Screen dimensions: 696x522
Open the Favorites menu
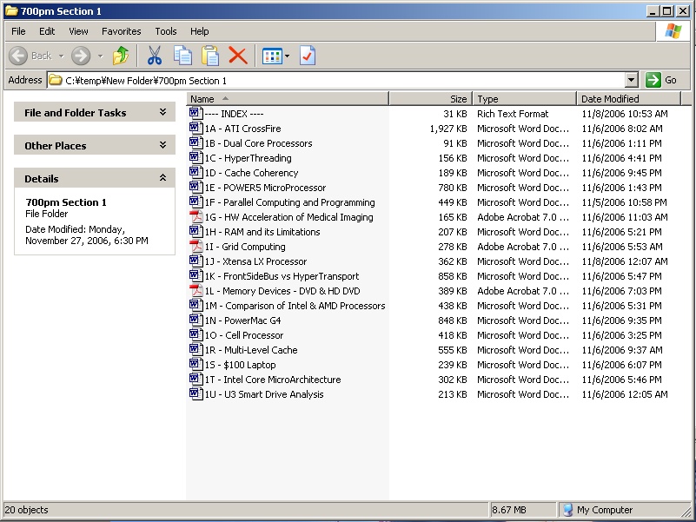121,31
